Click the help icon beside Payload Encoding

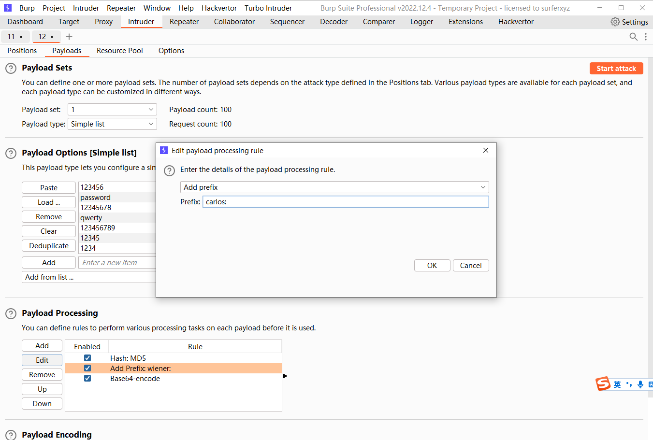pos(11,435)
